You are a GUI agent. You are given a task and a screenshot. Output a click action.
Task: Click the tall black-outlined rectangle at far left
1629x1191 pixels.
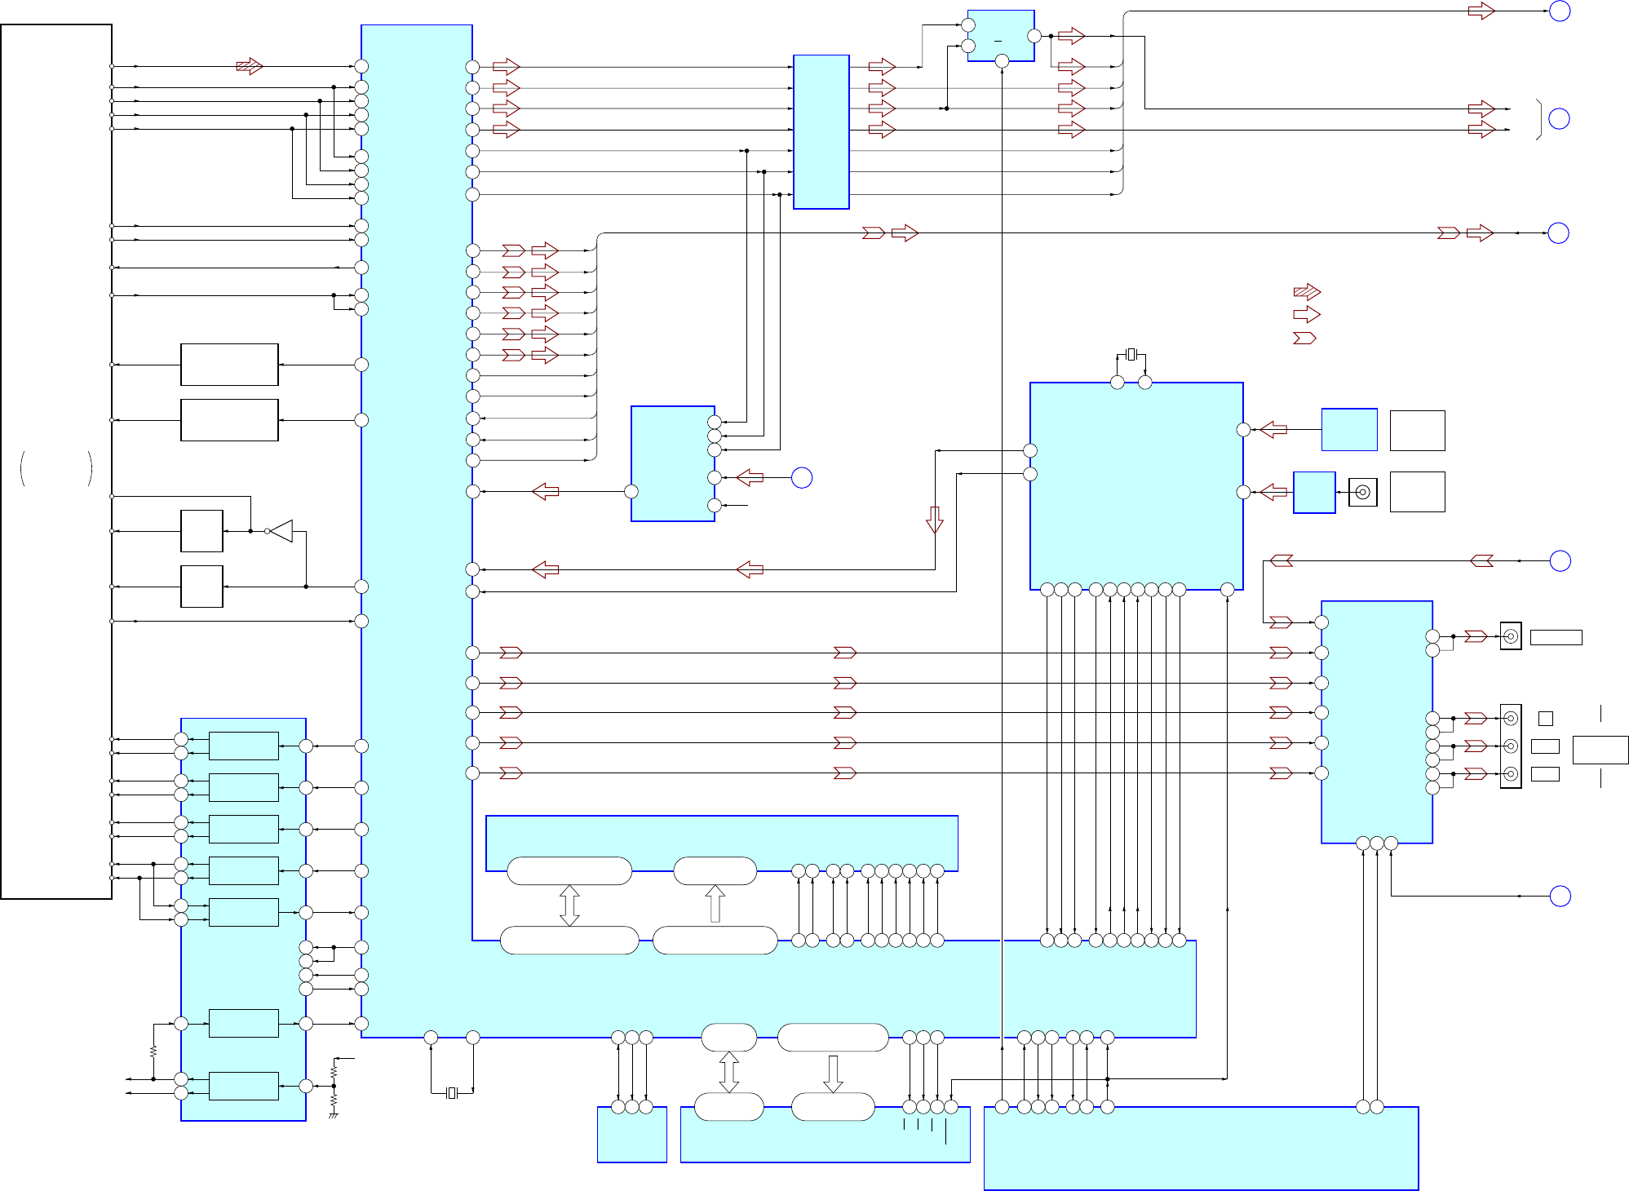tap(56, 462)
